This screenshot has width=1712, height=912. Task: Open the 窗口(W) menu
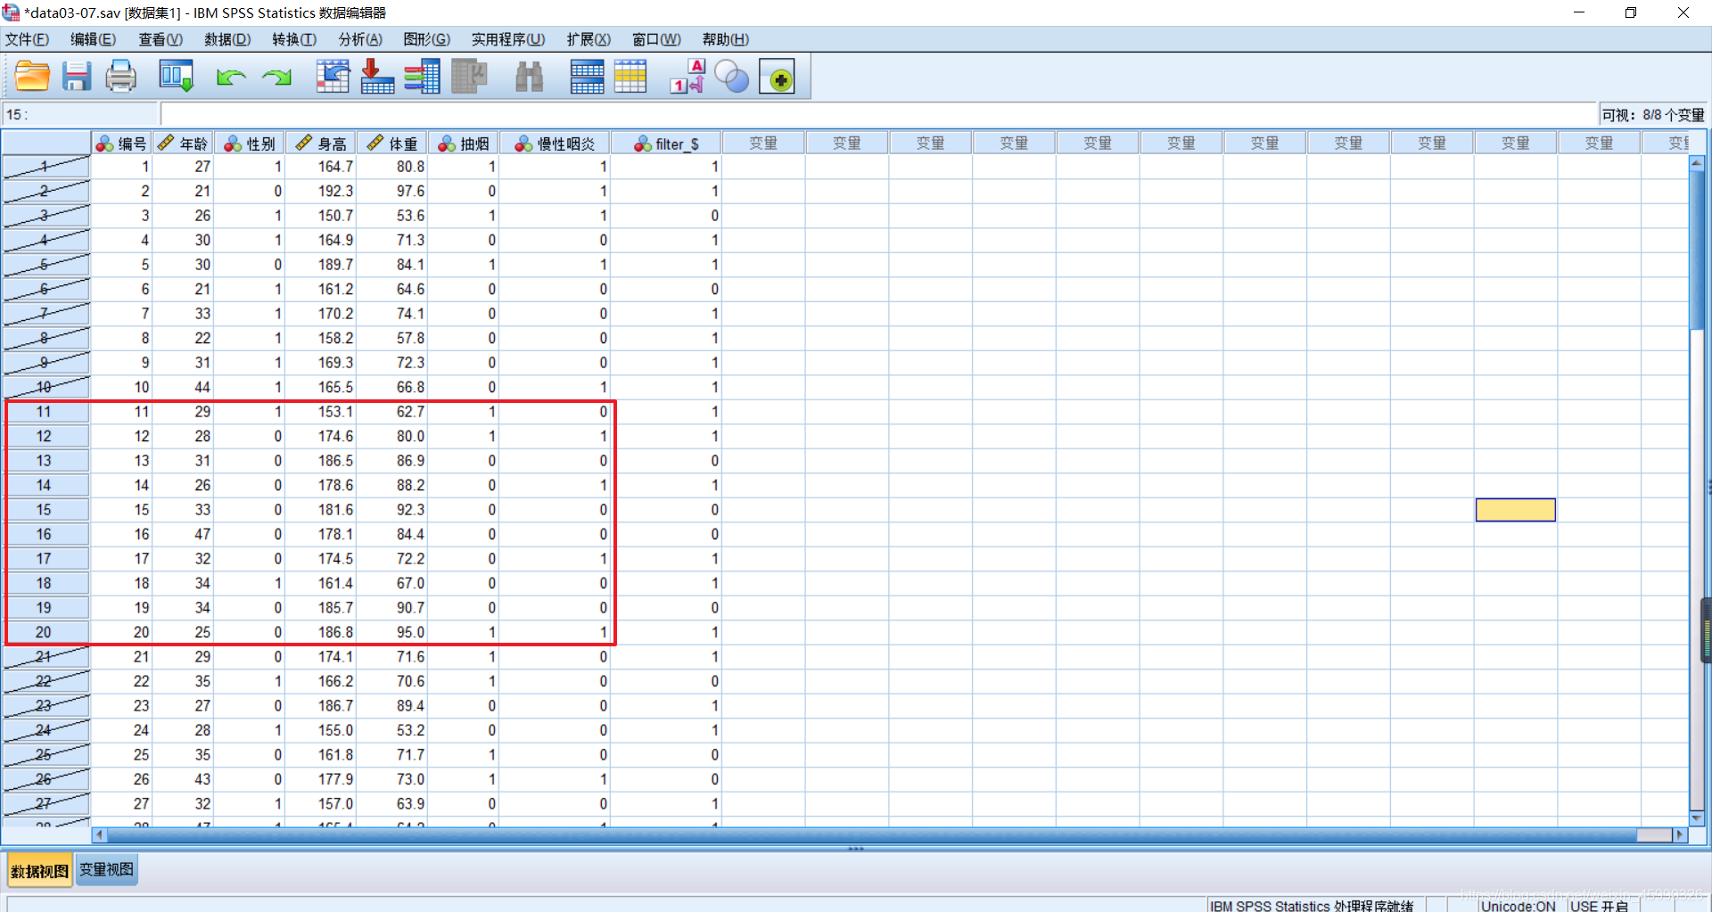[x=656, y=39]
